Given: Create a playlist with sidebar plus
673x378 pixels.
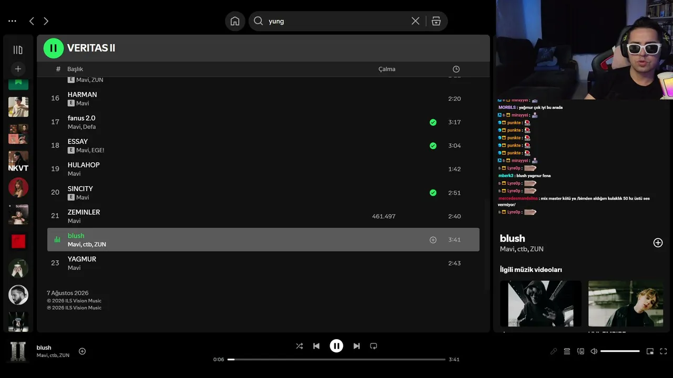Looking at the screenshot, I should pos(18,69).
